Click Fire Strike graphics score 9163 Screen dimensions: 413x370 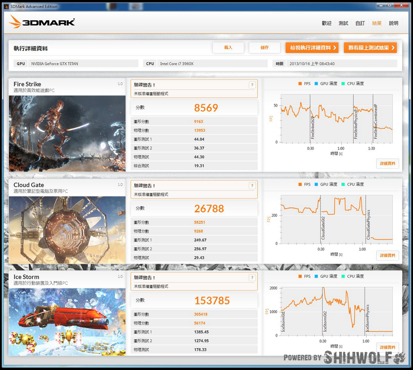198,121
